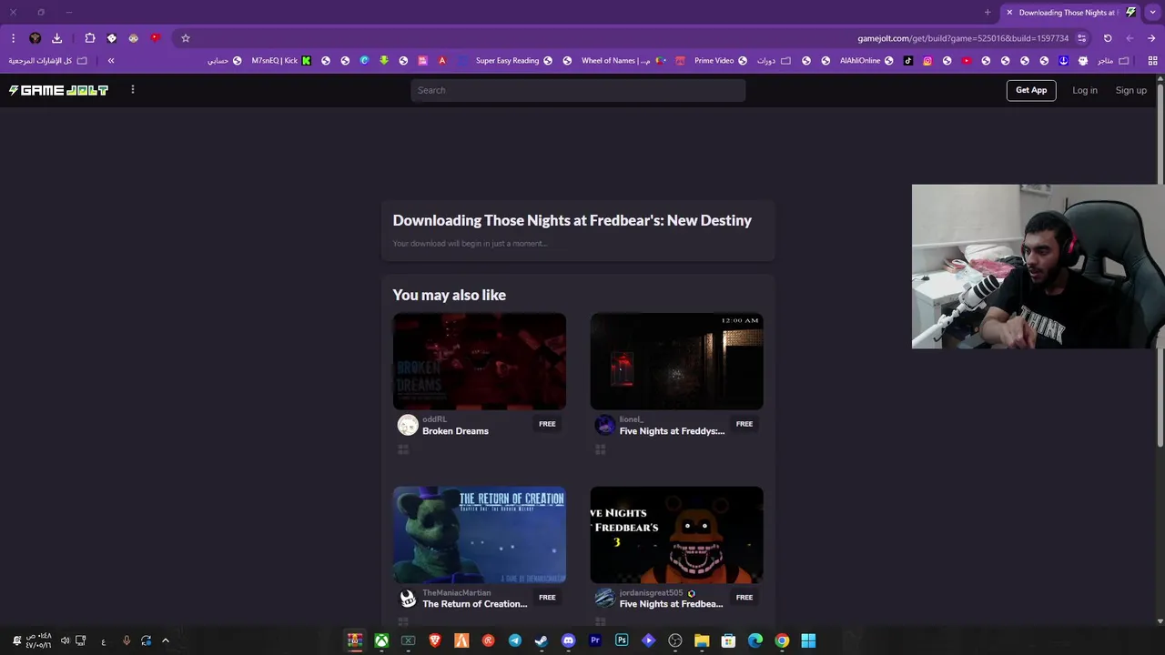
Task: Open Brave browser from the taskbar
Action: (x=435, y=640)
